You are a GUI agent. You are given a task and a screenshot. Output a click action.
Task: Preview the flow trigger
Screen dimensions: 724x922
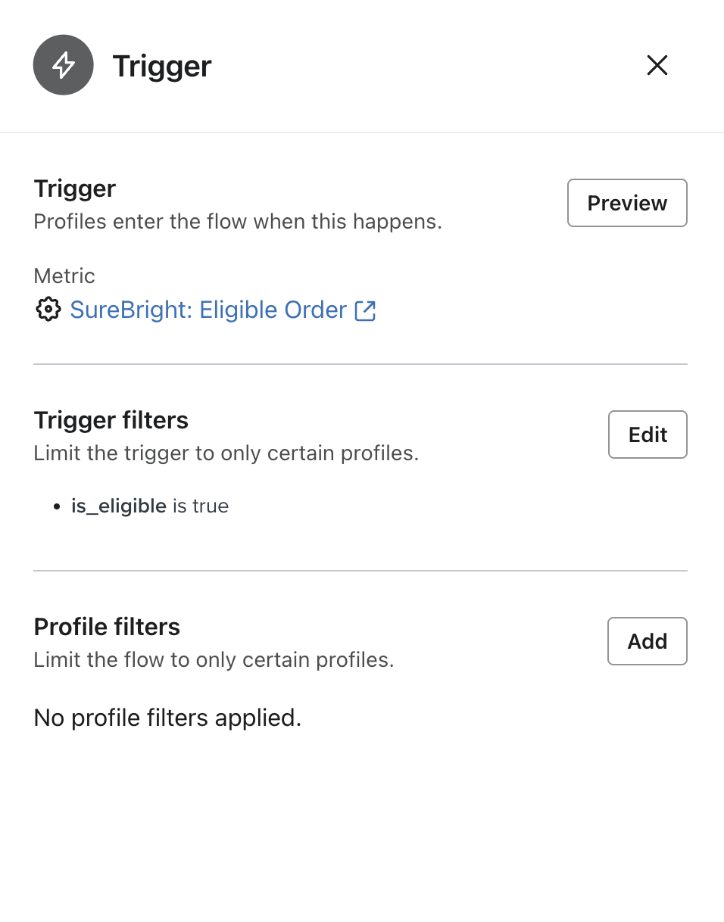point(626,202)
